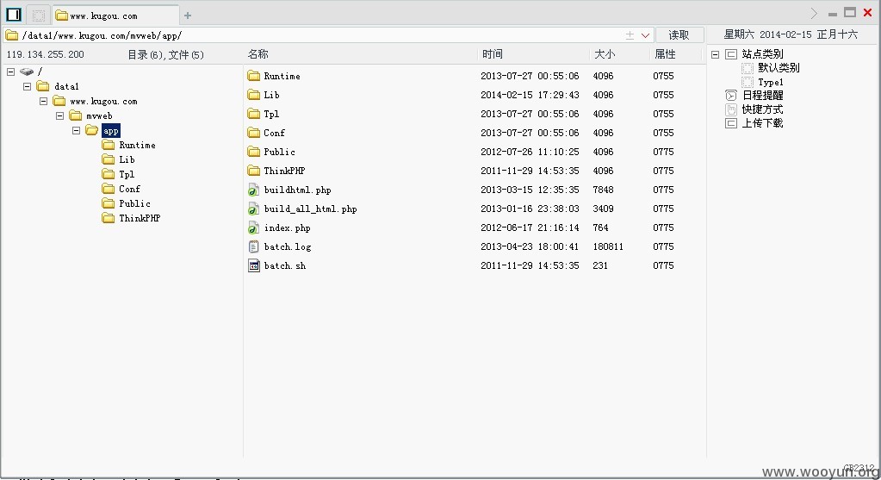Select ThinkPHP folder in left tree
This screenshot has height=480, width=881.
pos(140,218)
